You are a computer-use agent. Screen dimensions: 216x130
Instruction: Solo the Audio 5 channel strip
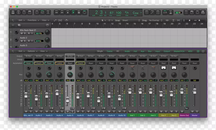coord(72,111)
